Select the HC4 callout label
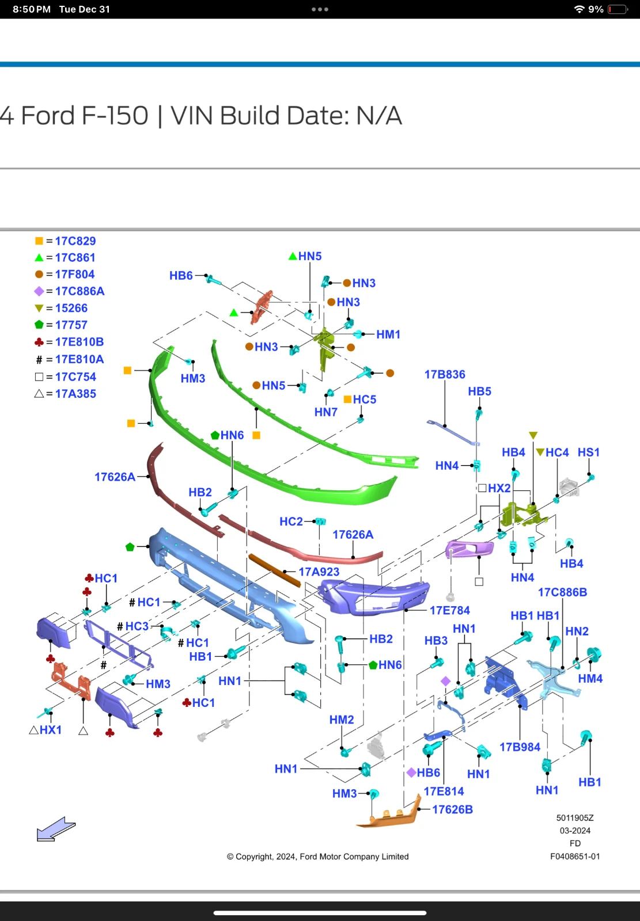 pos(557,452)
